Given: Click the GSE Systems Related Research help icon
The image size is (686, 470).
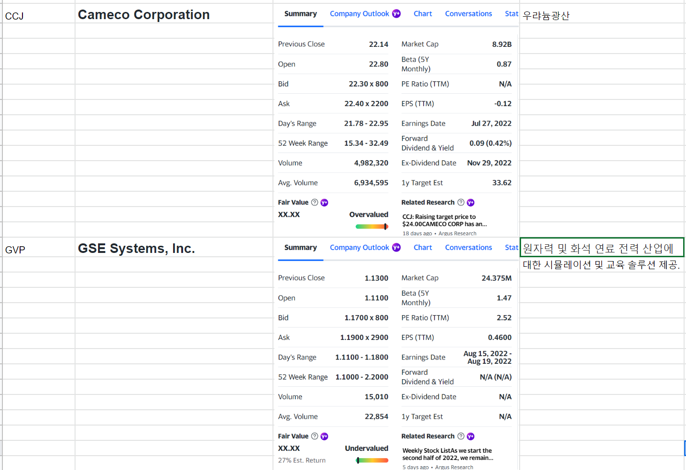Looking at the screenshot, I should tap(461, 436).
